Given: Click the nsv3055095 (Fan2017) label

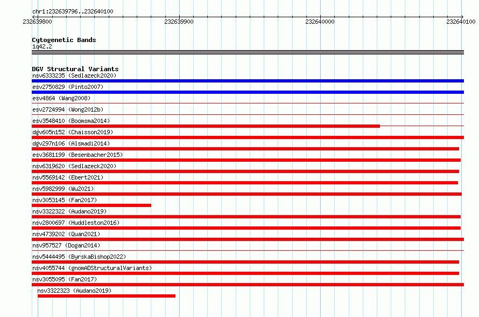Looking at the screenshot, I should click(x=65, y=279).
